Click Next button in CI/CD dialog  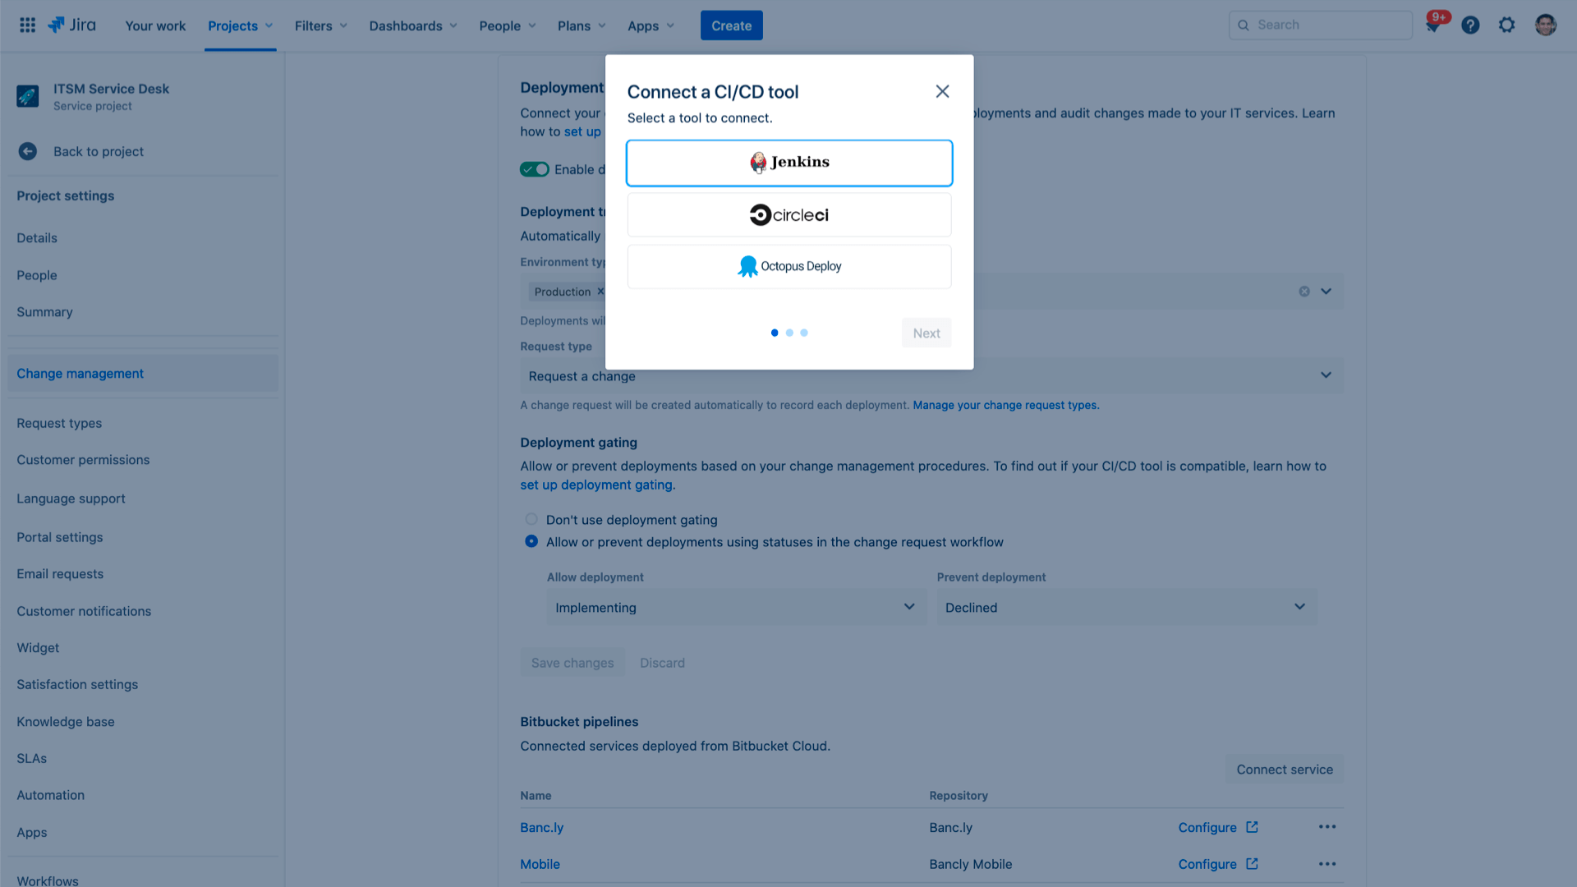926,333
